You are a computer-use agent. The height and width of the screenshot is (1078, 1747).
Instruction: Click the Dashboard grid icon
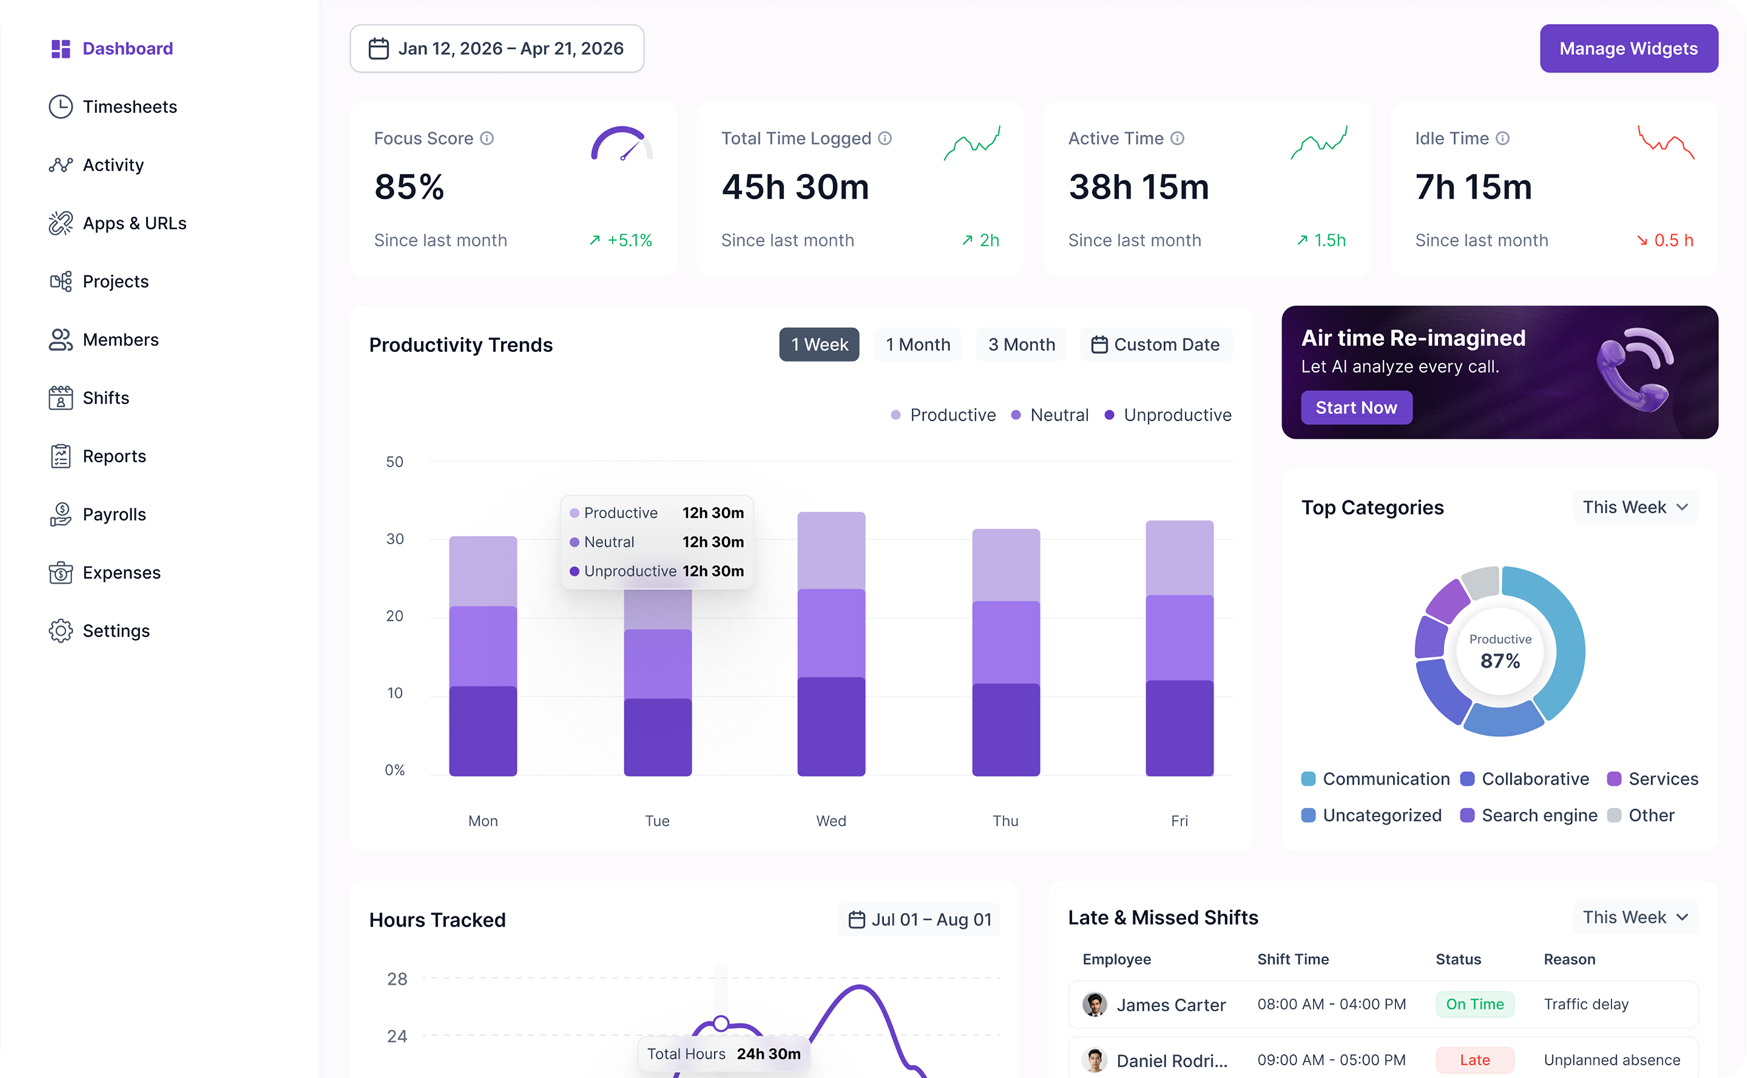coord(61,48)
